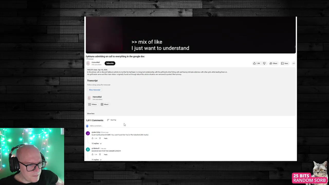Click the 'Quiet Sad Boyfriend ASMR' comment text
Screen dimensions: 329x185
(120, 135)
